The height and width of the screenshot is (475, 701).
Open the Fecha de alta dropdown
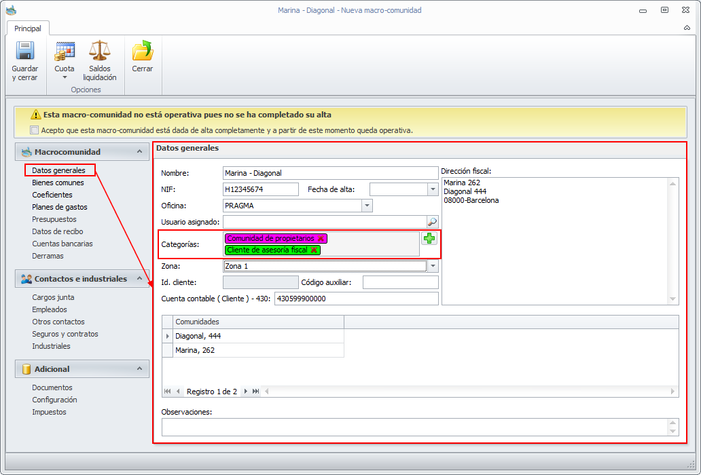pos(432,189)
